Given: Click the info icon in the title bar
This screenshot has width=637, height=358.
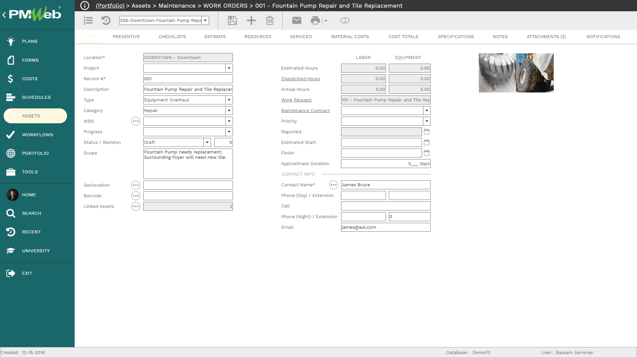Looking at the screenshot, I should (x=85, y=6).
